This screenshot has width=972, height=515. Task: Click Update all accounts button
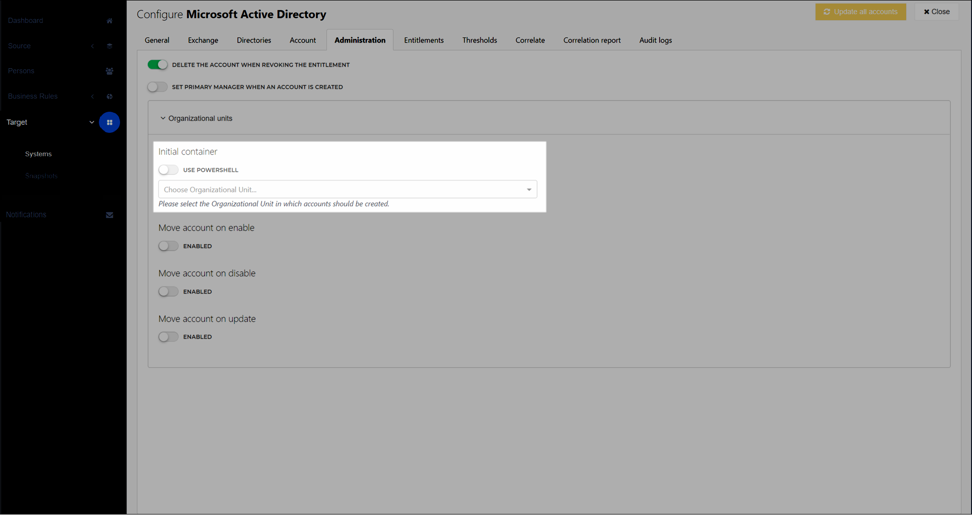coord(861,12)
